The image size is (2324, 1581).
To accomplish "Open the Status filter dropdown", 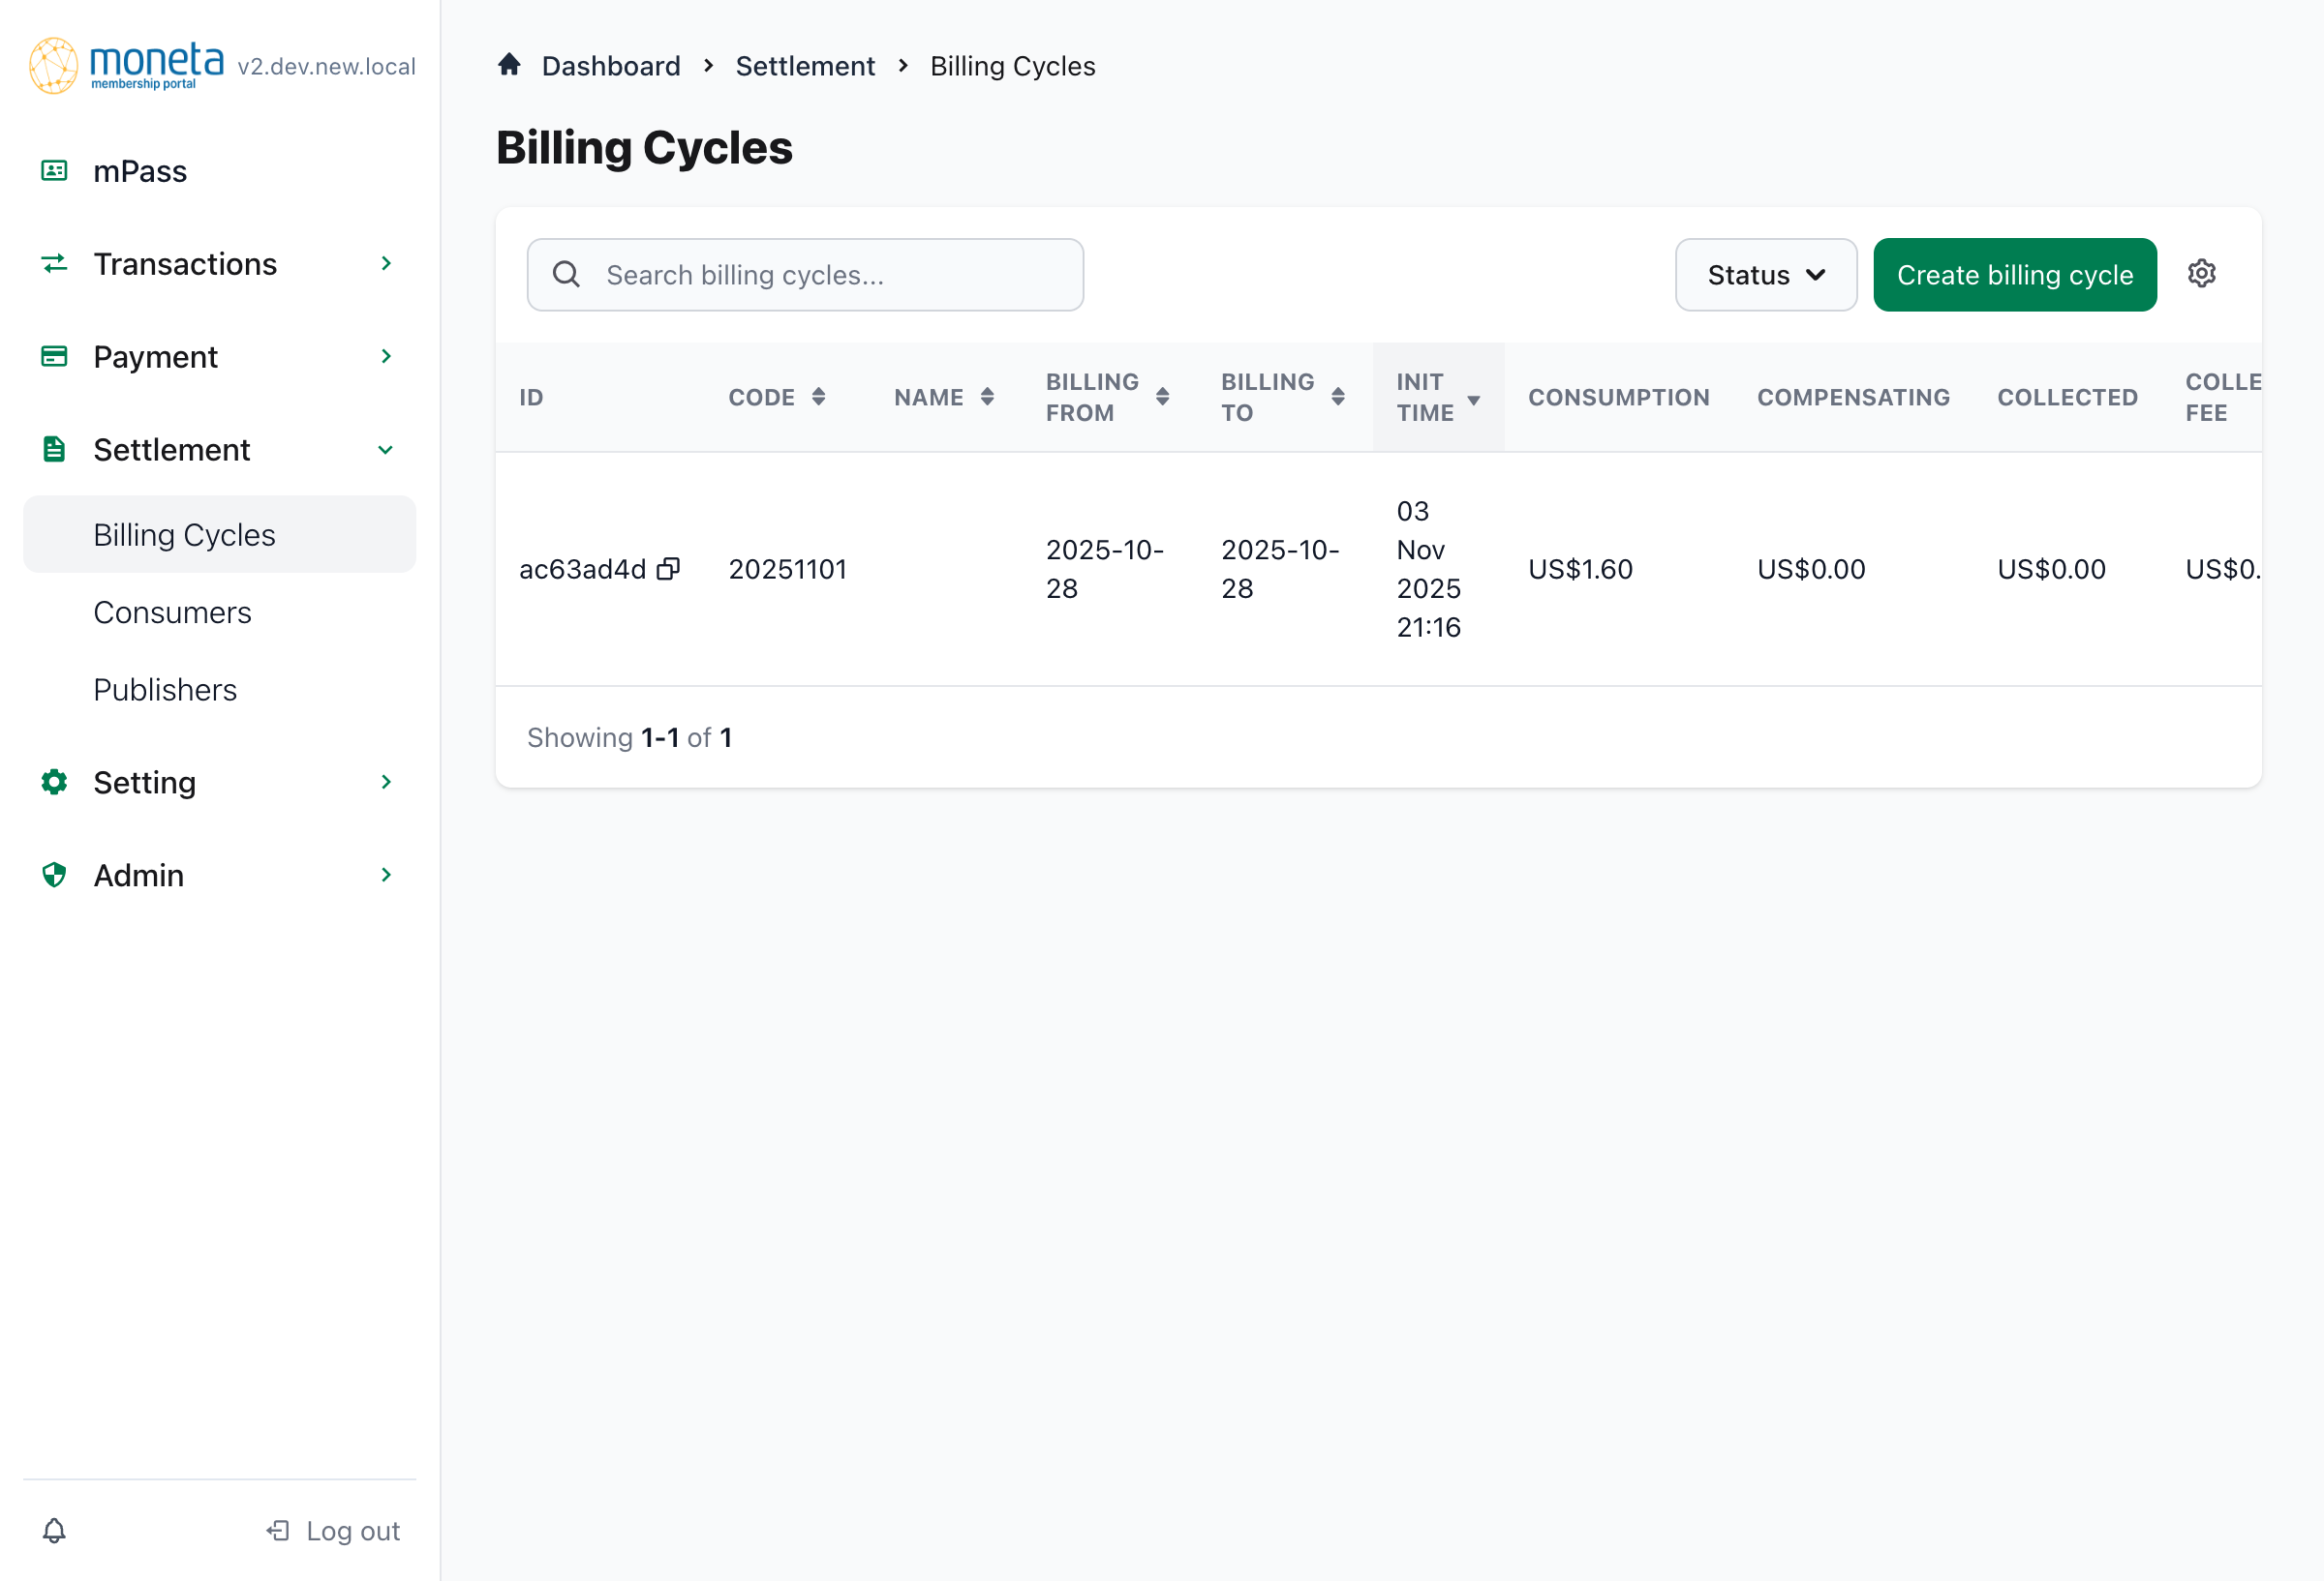I will 1765,275.
